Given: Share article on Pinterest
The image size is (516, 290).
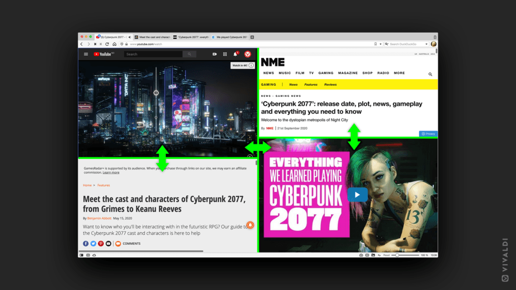Looking at the screenshot, I should 101,244.
